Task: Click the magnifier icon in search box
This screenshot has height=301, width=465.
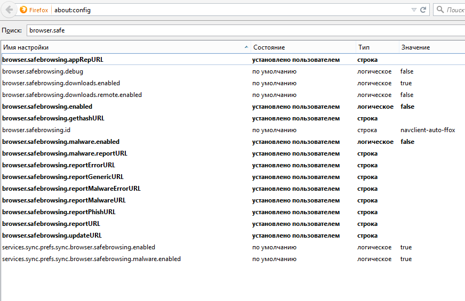Action: 440,10
